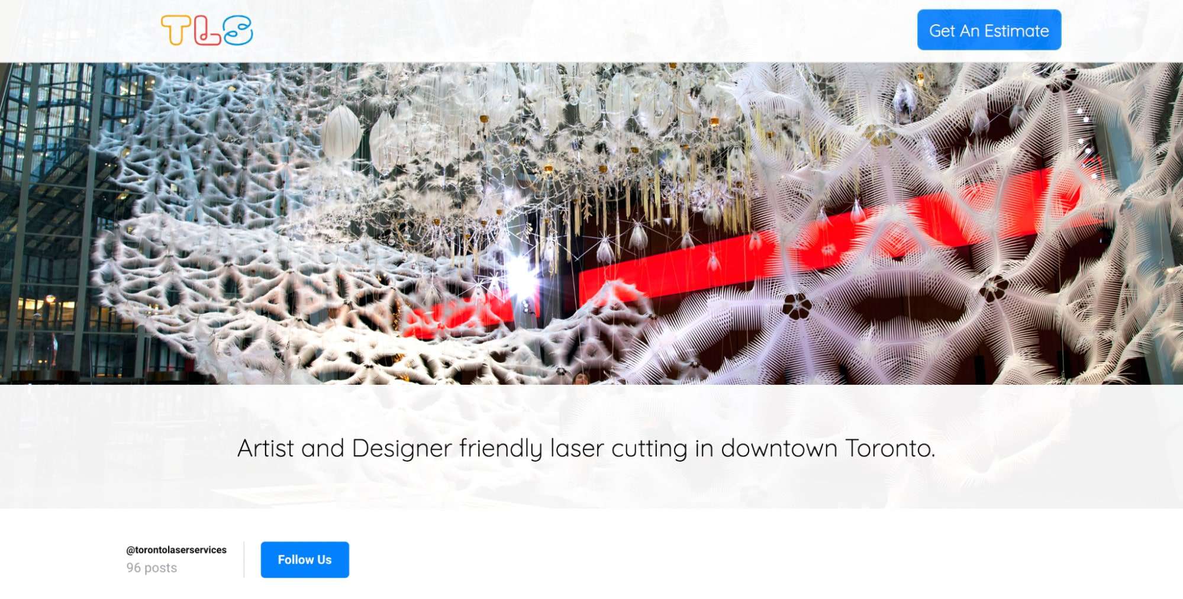Click the TLS logo in the header
Viewport: 1183px width, 599px height.
pyautogui.click(x=207, y=30)
